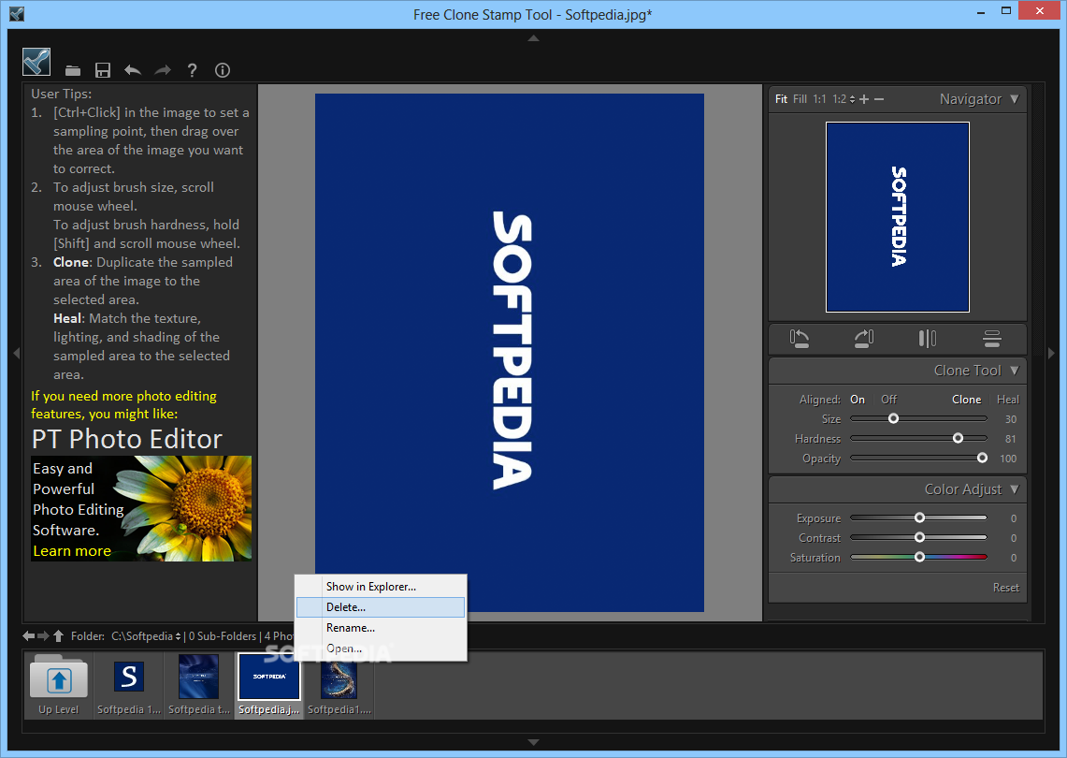Image resolution: width=1067 pixels, height=758 pixels.
Task: Choose Show in Explorer from context menu
Action: click(381, 587)
